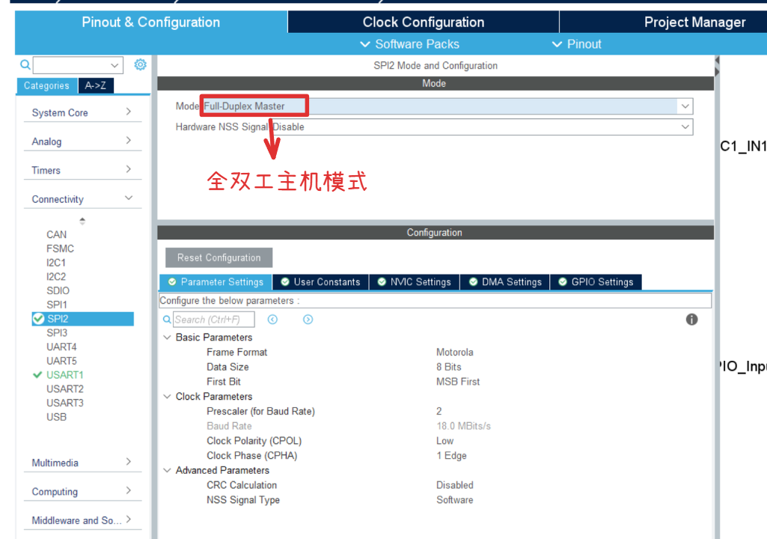Select USB peripheral
The image size is (767, 539).
pyautogui.click(x=57, y=417)
